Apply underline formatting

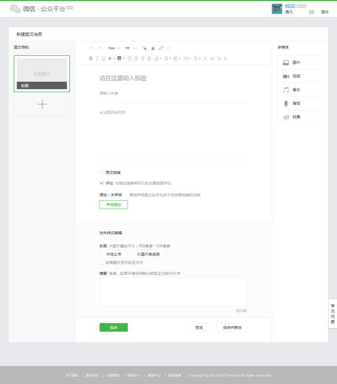click(103, 58)
